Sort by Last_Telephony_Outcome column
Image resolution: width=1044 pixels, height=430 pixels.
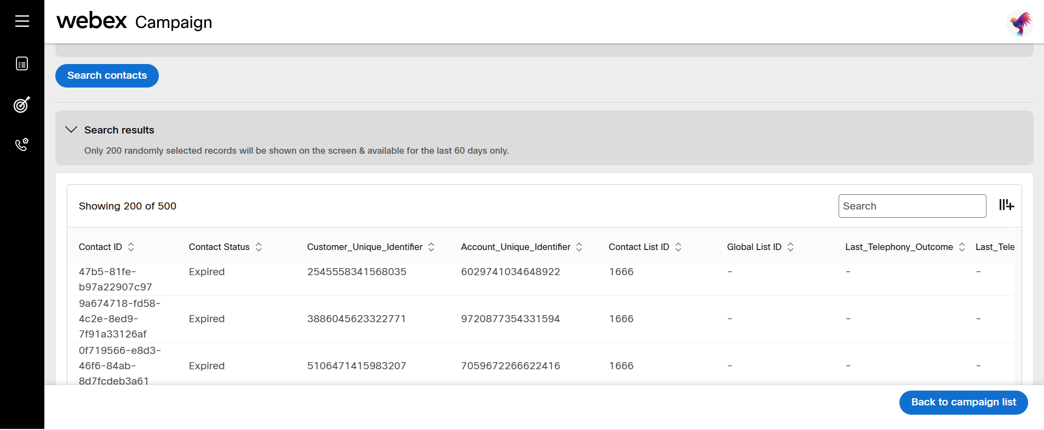click(x=962, y=247)
